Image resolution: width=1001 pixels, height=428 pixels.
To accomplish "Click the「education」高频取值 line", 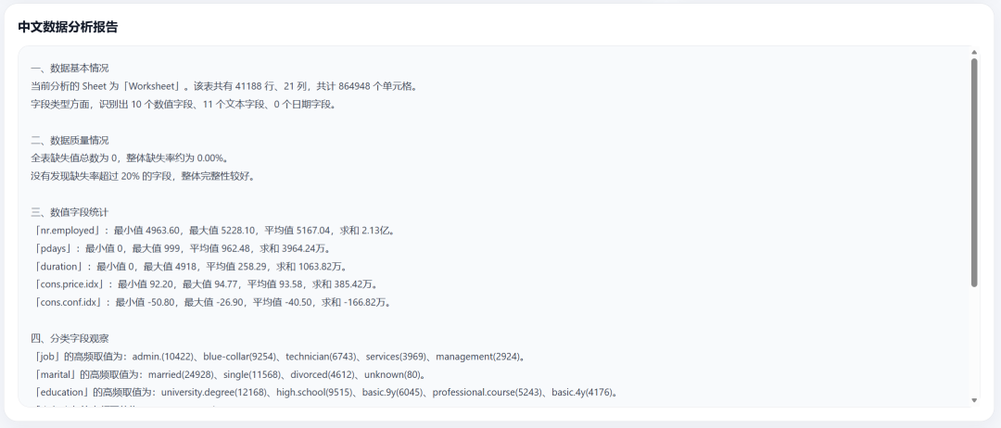I will click(324, 392).
